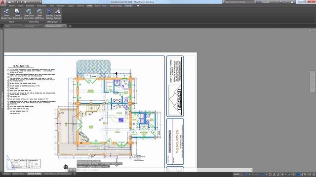Click THE MOUNTVIEW title block text
The height and width of the screenshot is (177, 316).
coord(177,141)
